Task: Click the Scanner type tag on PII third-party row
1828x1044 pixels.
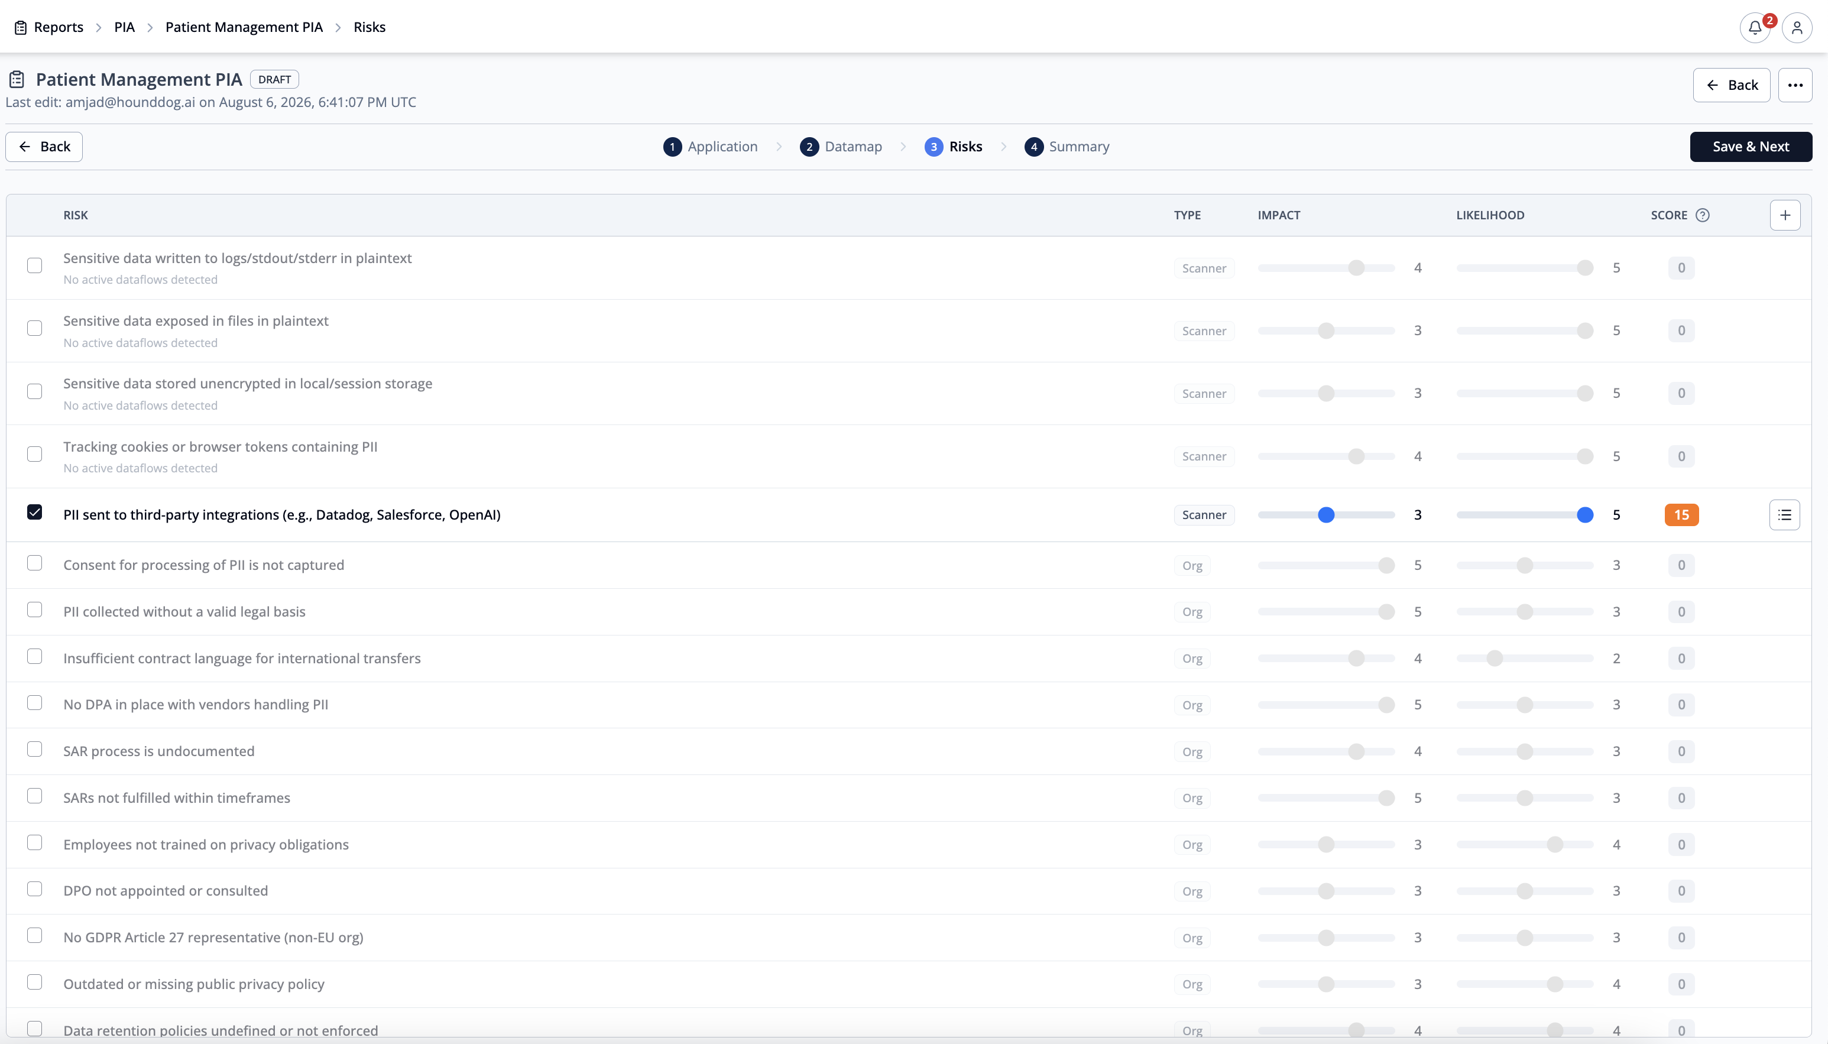Action: tap(1204, 515)
